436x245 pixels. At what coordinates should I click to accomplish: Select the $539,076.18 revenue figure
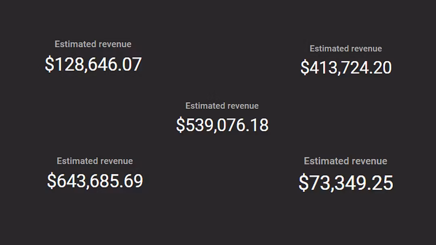pos(222,125)
